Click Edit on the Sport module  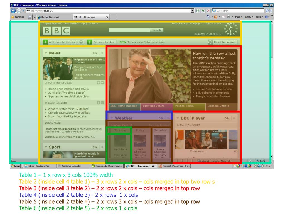[x=95, y=147]
